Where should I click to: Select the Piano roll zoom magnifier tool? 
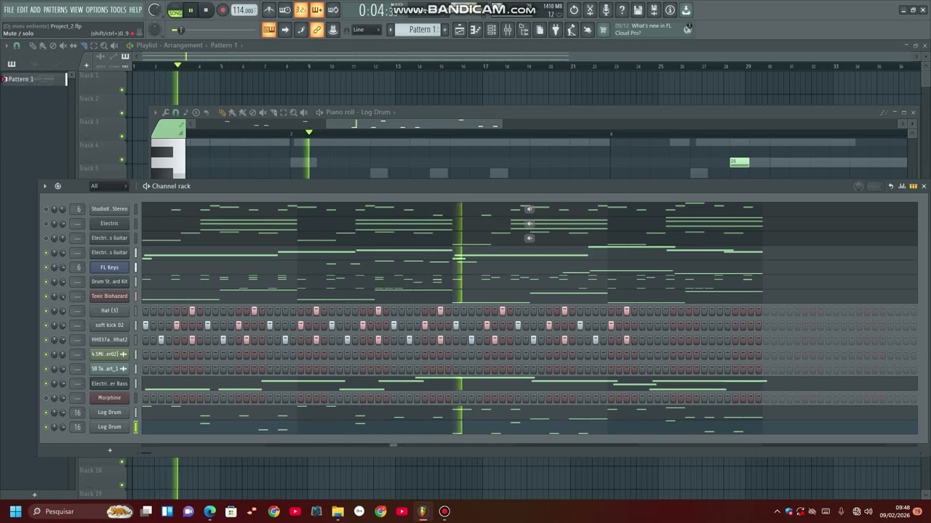click(x=293, y=113)
